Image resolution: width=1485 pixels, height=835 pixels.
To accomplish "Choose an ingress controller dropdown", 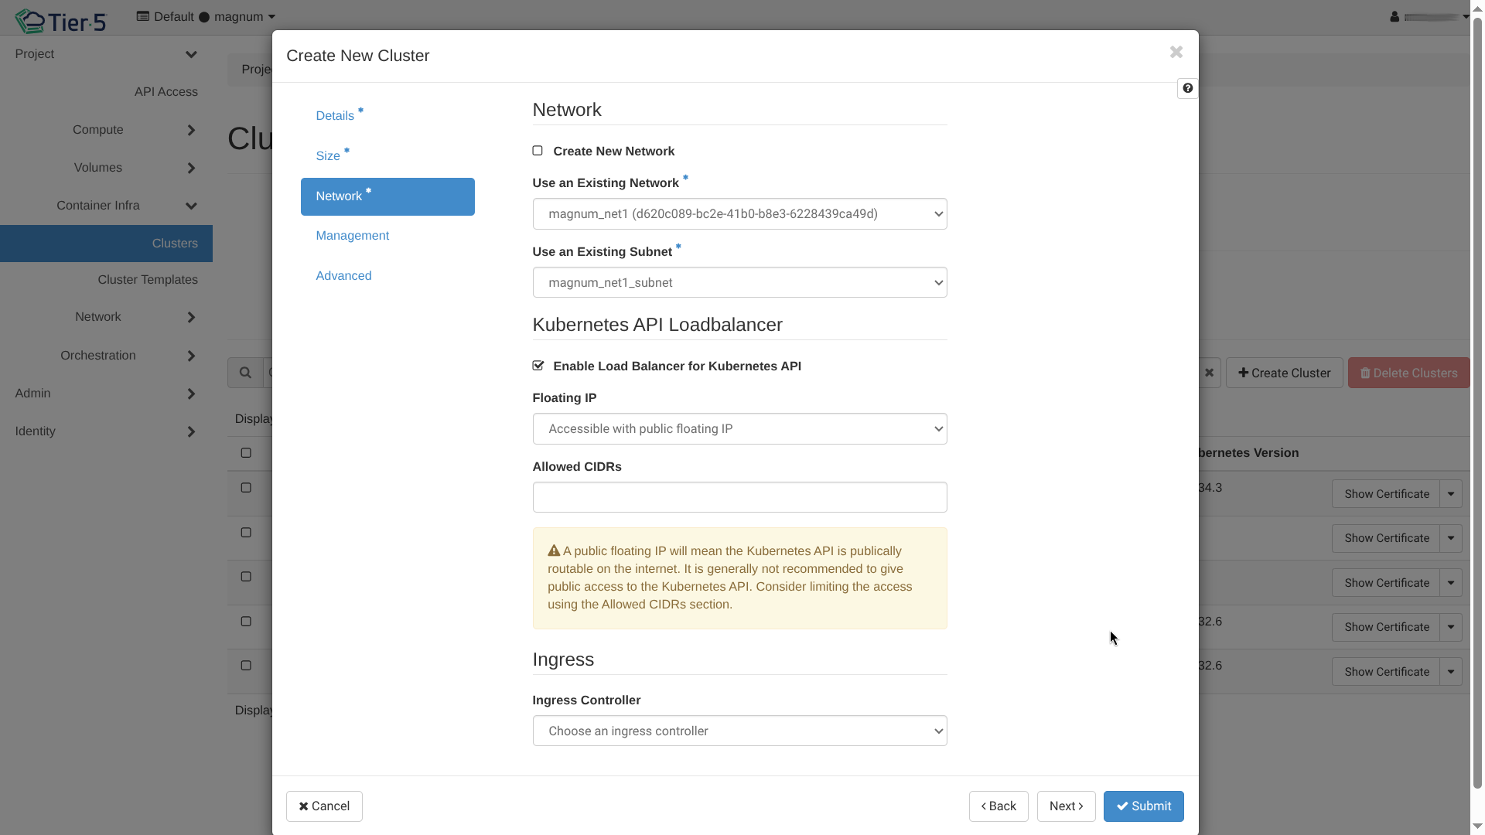I will [x=739, y=731].
